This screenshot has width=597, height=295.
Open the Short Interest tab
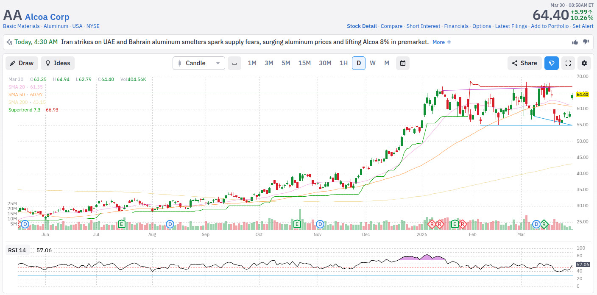tap(423, 26)
